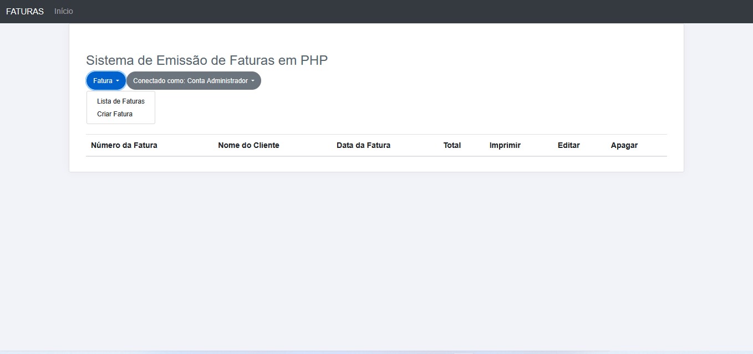This screenshot has width=753, height=354.
Task: Select the Data da Fatura column header
Action: [363, 145]
